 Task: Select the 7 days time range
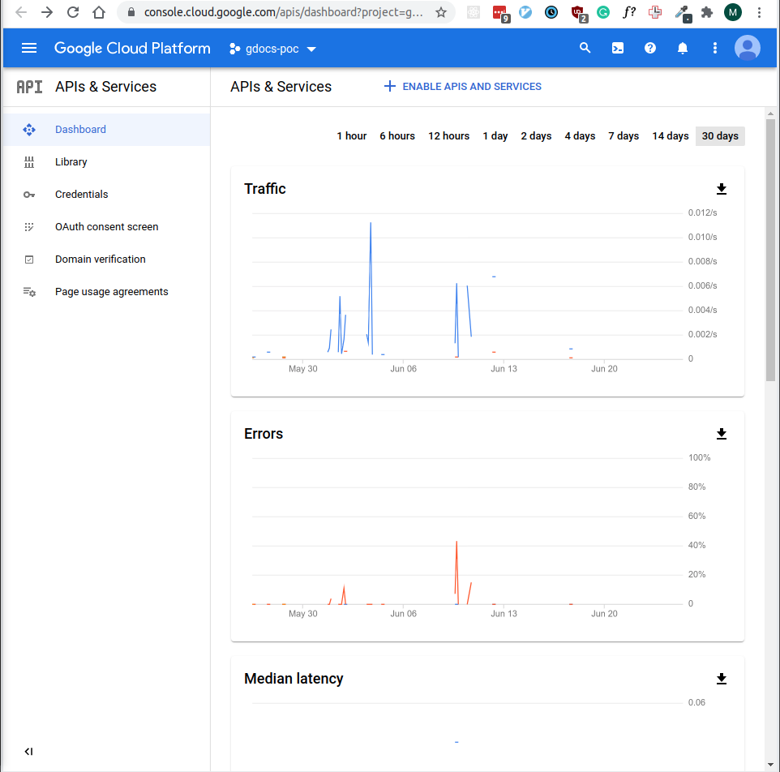tap(624, 136)
